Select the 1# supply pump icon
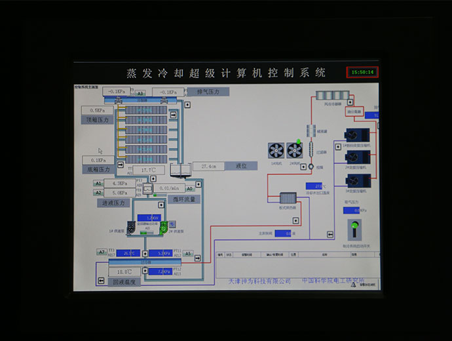 coord(131,227)
